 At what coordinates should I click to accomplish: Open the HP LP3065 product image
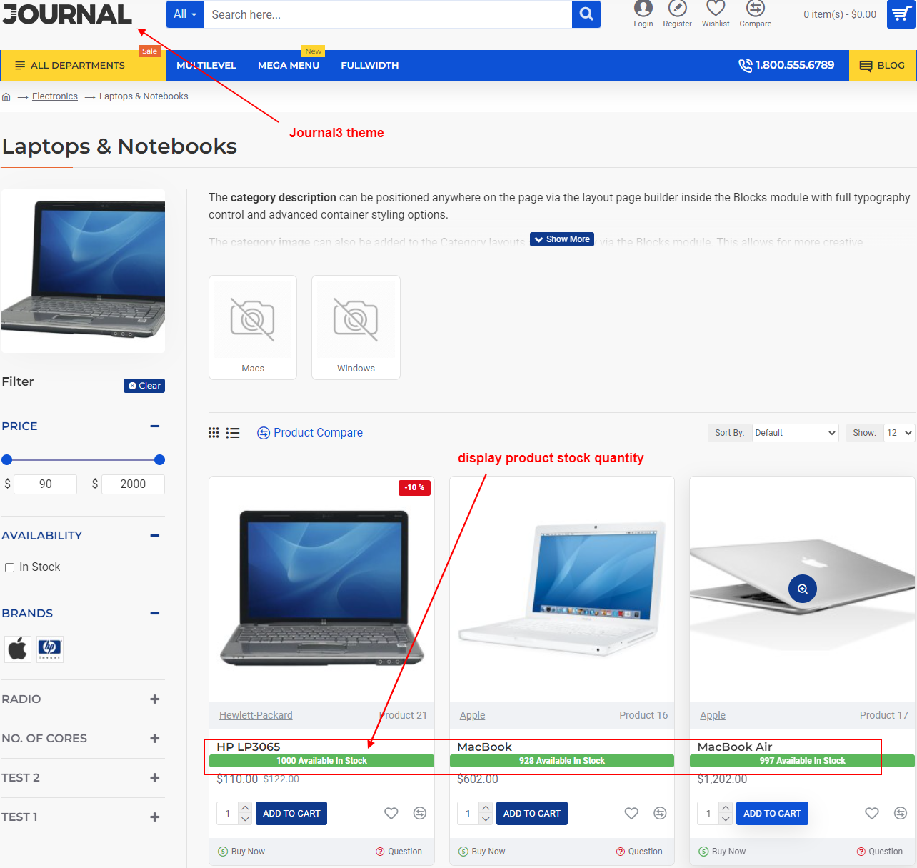pos(322,589)
